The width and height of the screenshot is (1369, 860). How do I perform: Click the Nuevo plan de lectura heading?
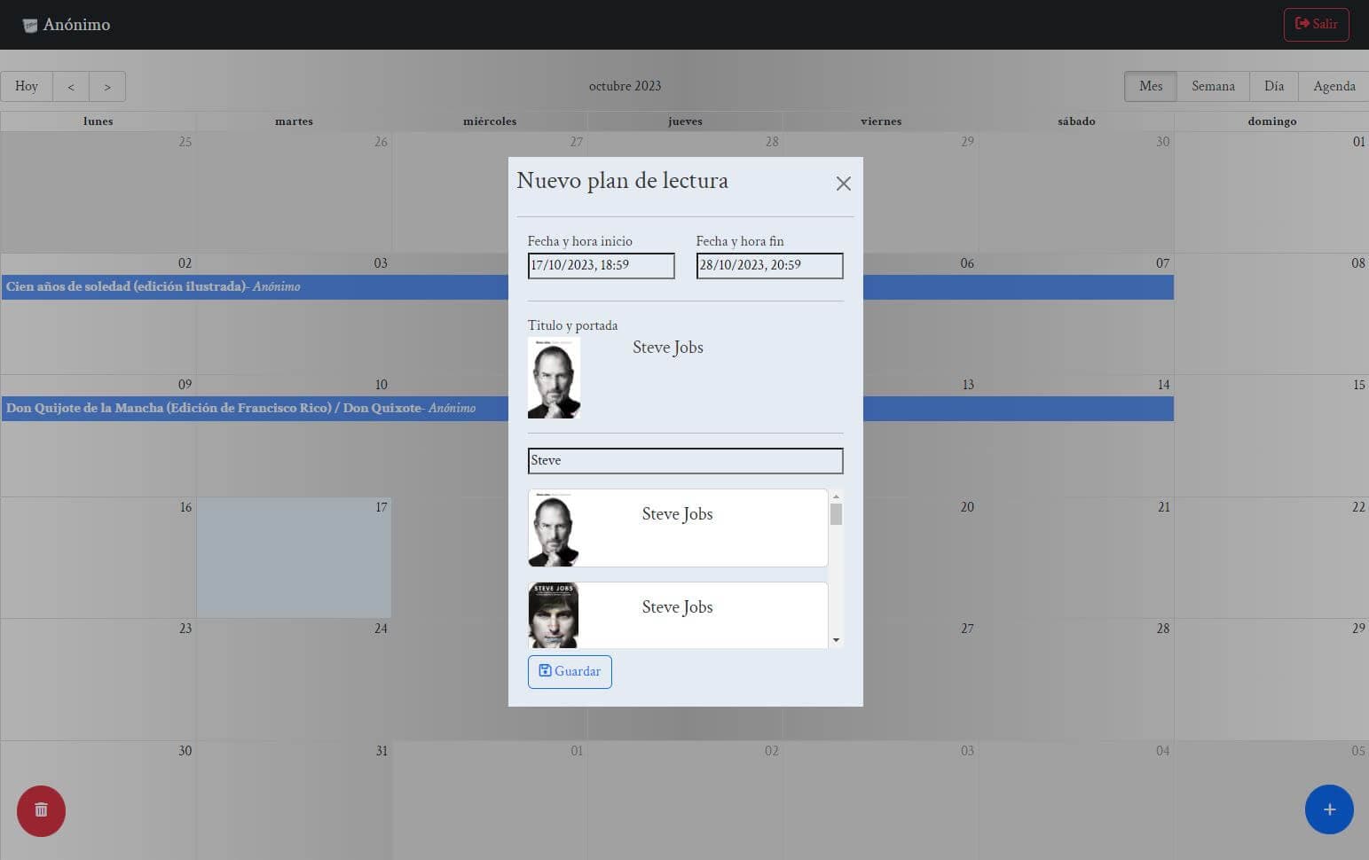click(623, 181)
